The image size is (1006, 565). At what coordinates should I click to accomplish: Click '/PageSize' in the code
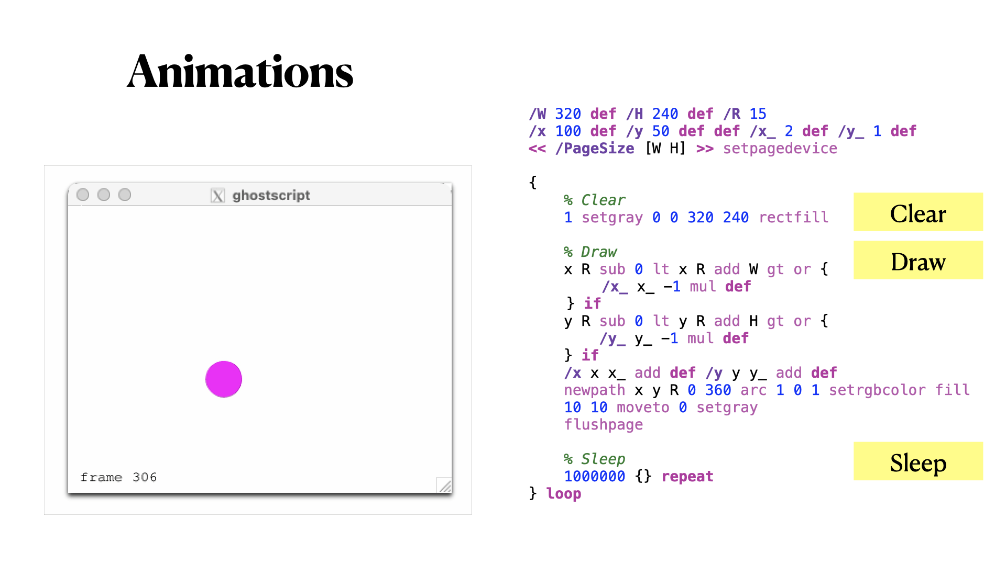pos(595,149)
